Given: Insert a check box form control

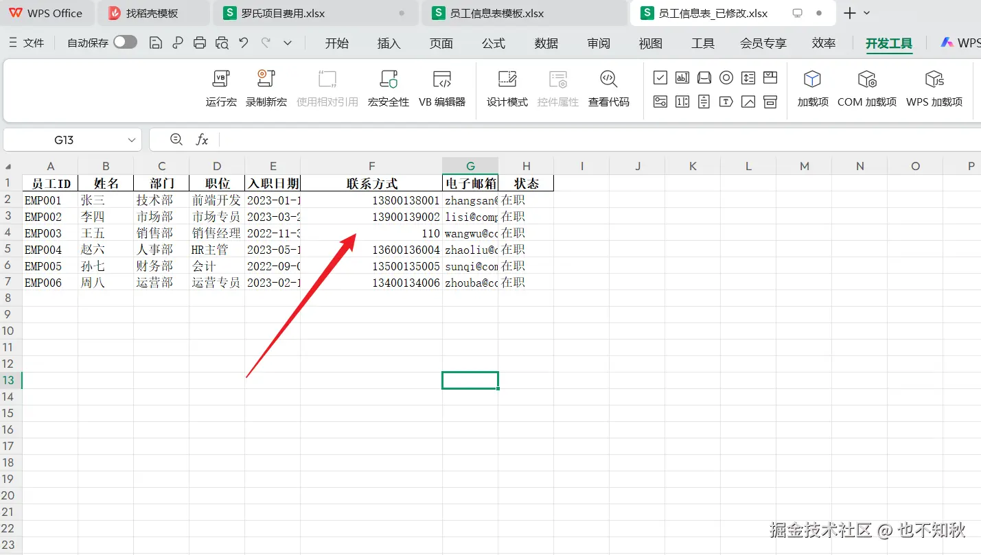Looking at the screenshot, I should 660,78.
